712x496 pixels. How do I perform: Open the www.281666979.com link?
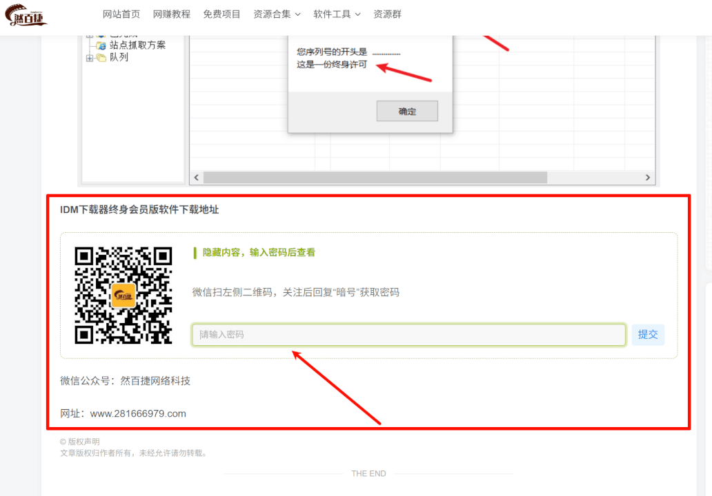(139, 414)
